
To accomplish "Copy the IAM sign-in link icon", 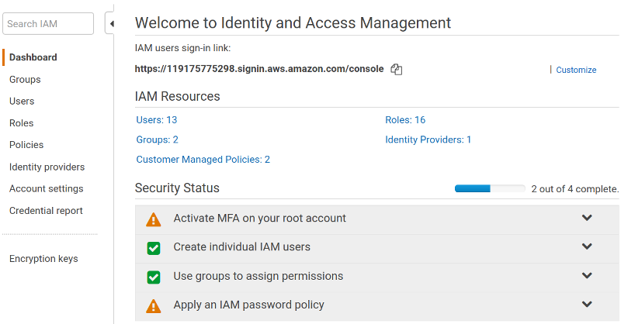I will click(397, 70).
